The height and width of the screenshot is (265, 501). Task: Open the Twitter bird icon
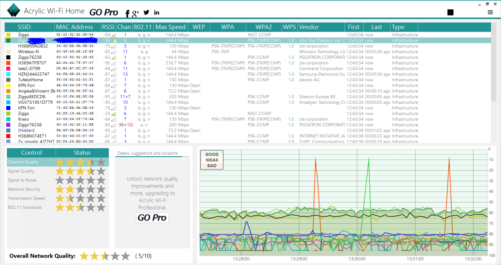coord(147,12)
